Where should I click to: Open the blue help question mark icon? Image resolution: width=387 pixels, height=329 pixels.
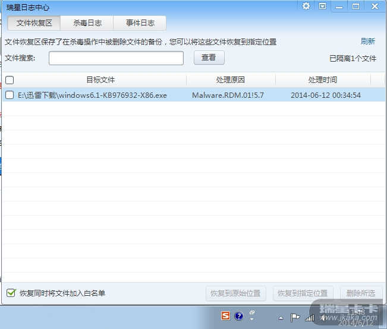point(238,316)
